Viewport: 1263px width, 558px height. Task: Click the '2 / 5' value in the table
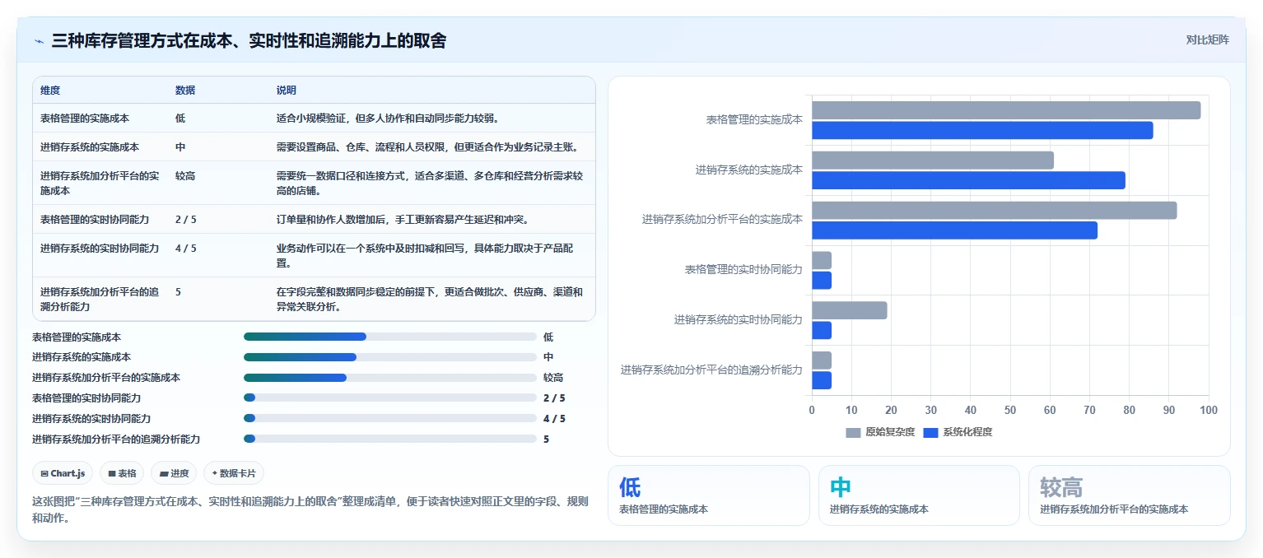click(186, 220)
